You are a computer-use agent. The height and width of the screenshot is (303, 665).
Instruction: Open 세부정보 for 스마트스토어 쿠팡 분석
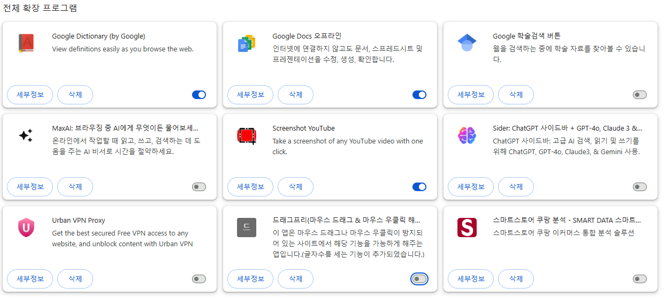[471, 279]
